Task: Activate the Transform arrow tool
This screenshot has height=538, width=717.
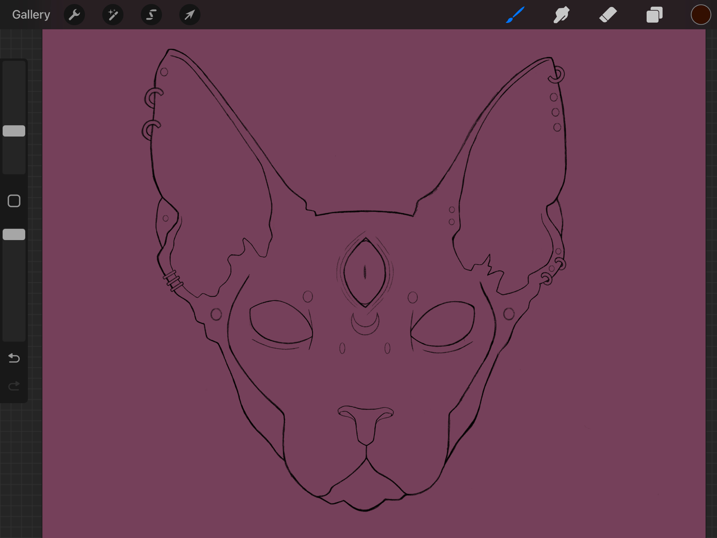Action: pos(190,15)
